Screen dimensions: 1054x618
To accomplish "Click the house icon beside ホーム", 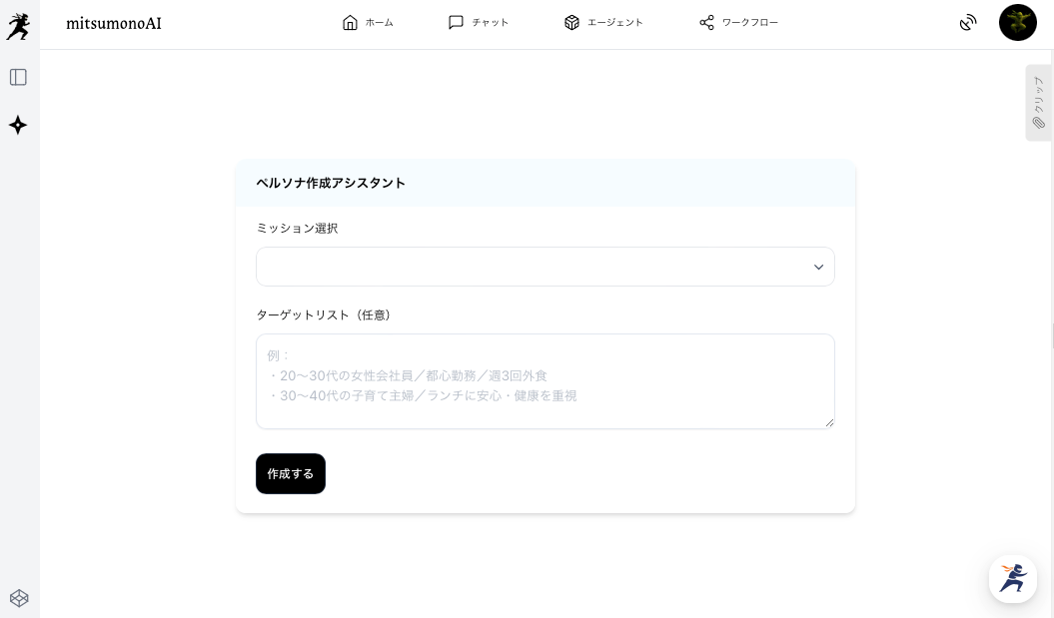I will click(x=350, y=23).
